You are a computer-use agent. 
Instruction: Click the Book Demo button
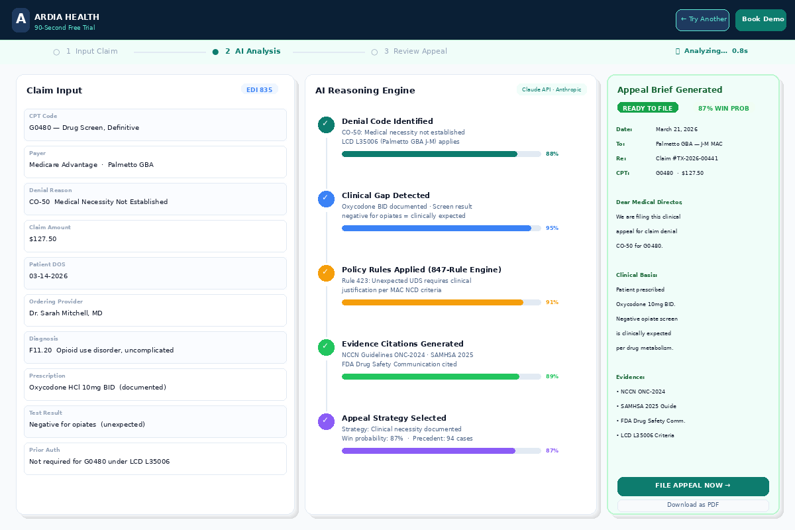click(761, 20)
